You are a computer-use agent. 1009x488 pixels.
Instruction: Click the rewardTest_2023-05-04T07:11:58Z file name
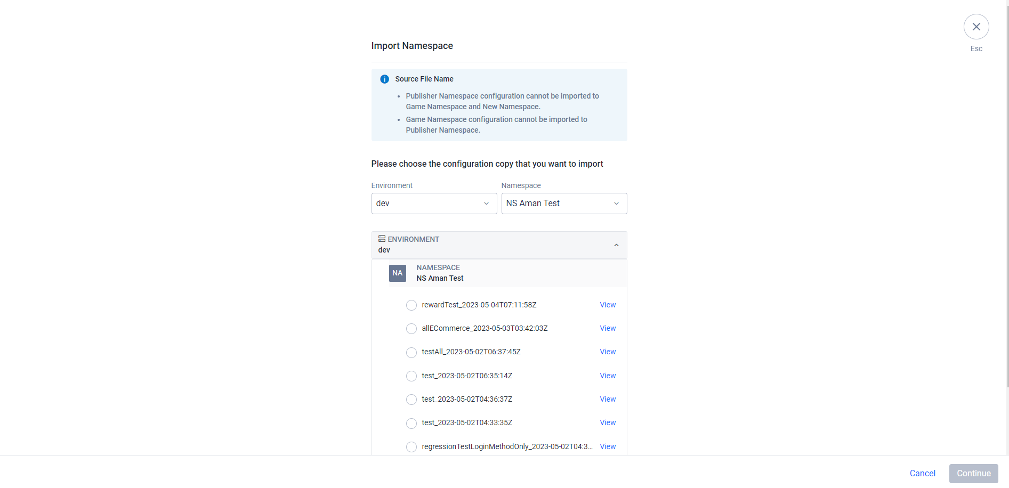click(x=479, y=305)
